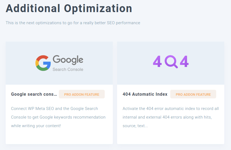Click empty white area below 404 card description

171,137
